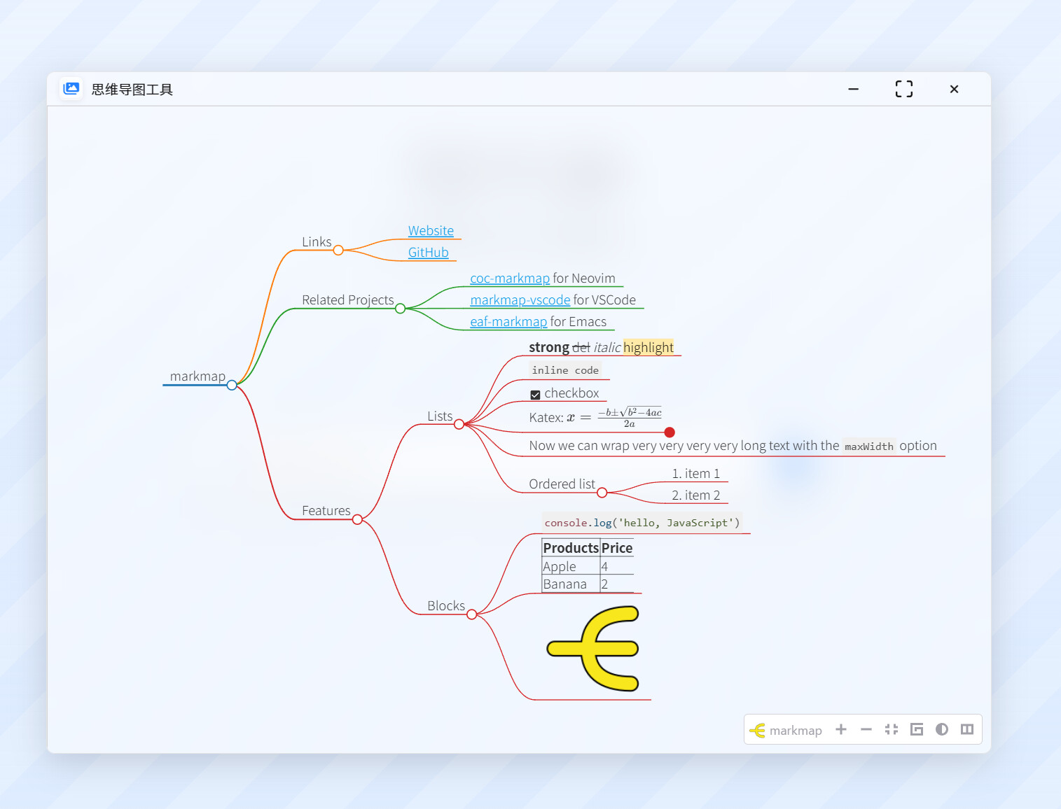Viewport: 1061px width, 809px height.
Task: Collapse the Links branch circle
Action: (338, 250)
